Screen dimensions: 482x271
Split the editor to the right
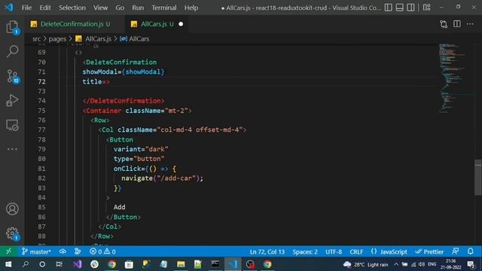pyautogui.click(x=457, y=24)
